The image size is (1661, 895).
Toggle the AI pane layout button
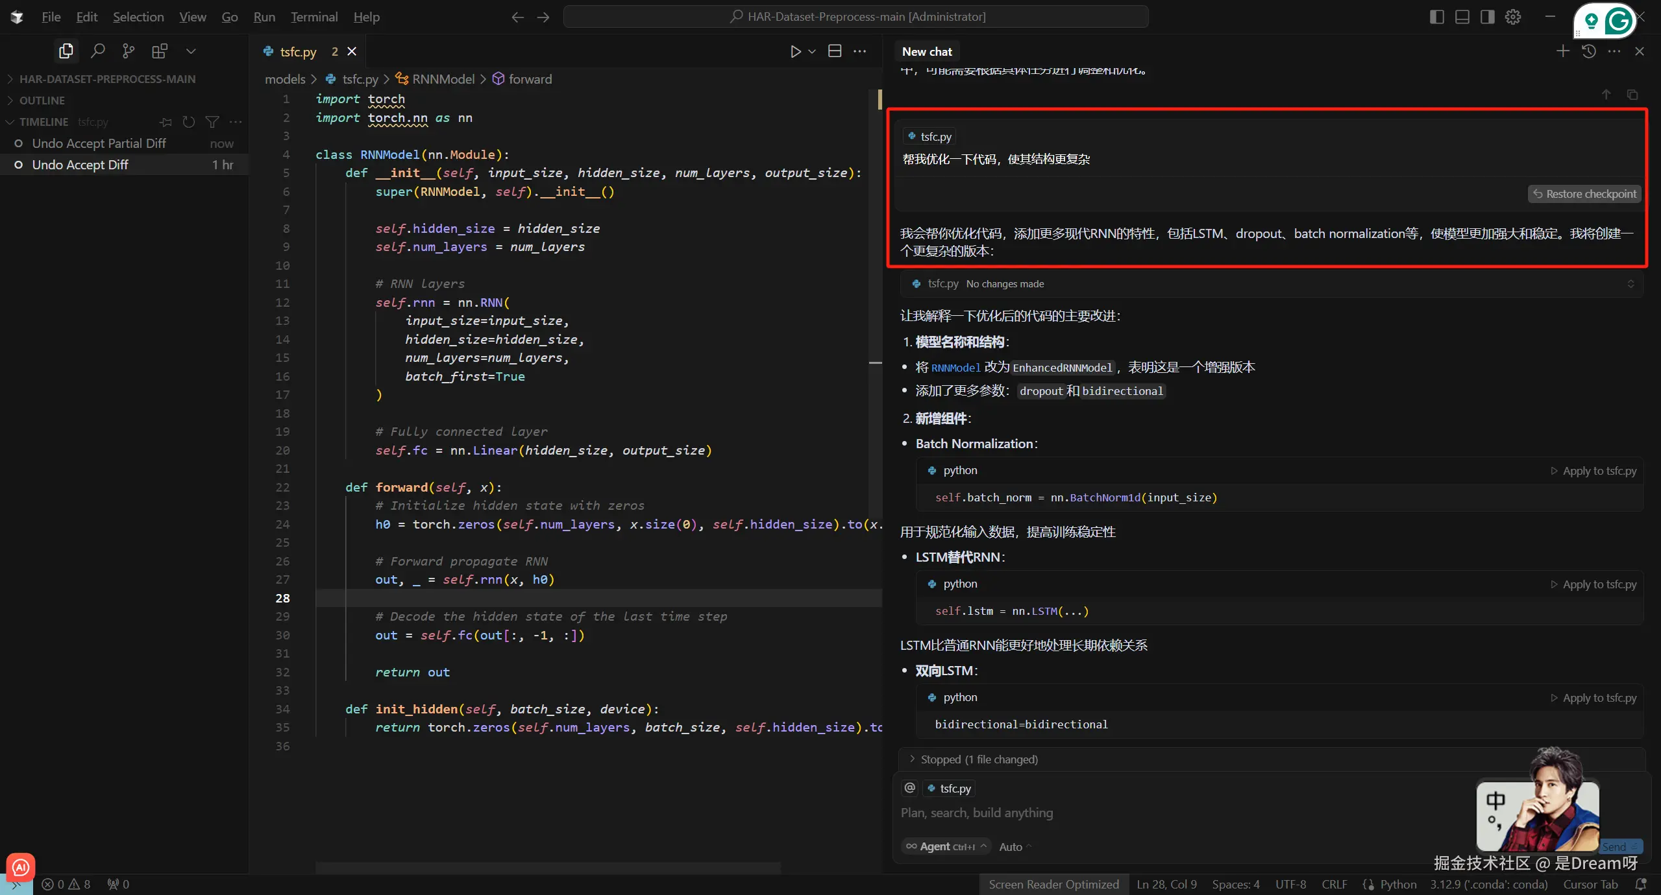[x=1487, y=17]
